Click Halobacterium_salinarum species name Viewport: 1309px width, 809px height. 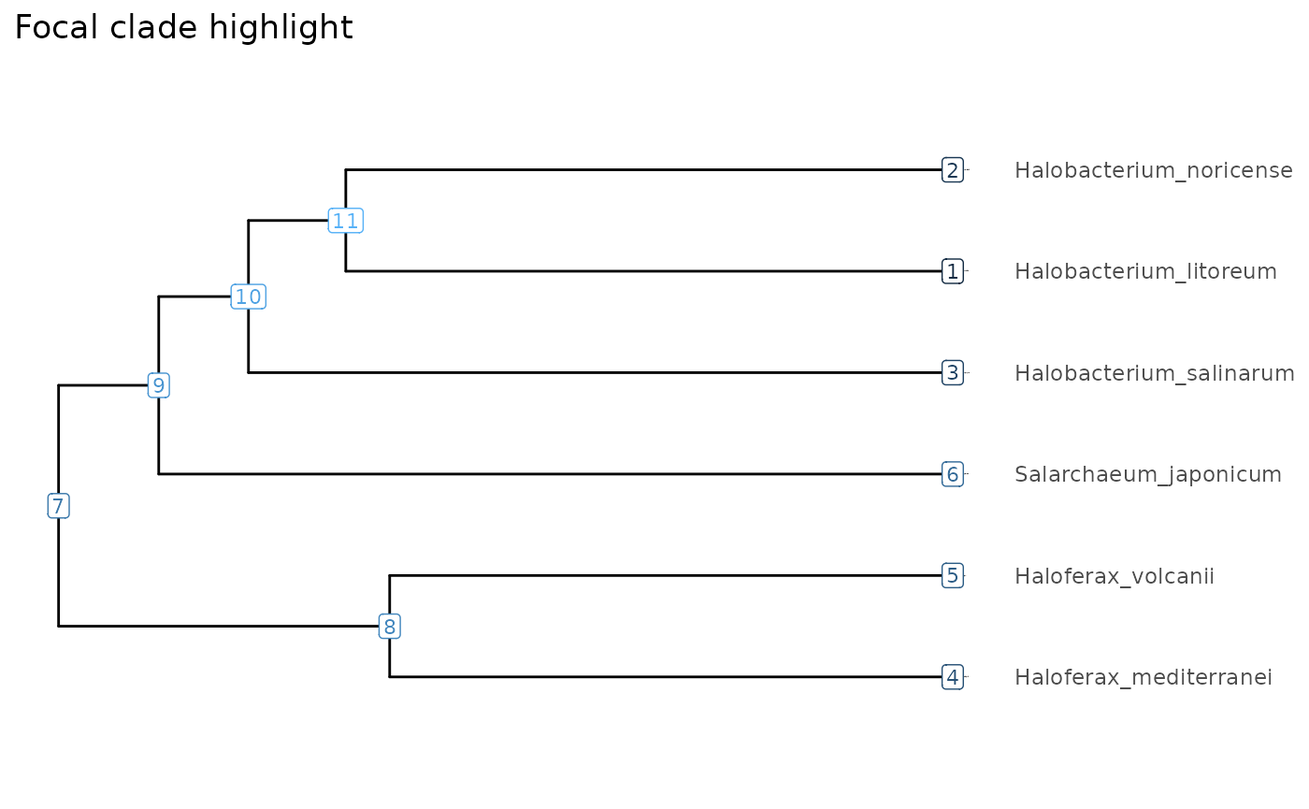pyautogui.click(x=1155, y=373)
